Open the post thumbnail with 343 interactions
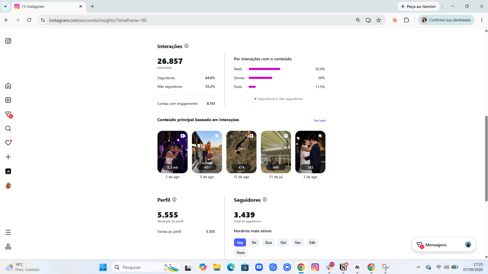 [x=310, y=152]
